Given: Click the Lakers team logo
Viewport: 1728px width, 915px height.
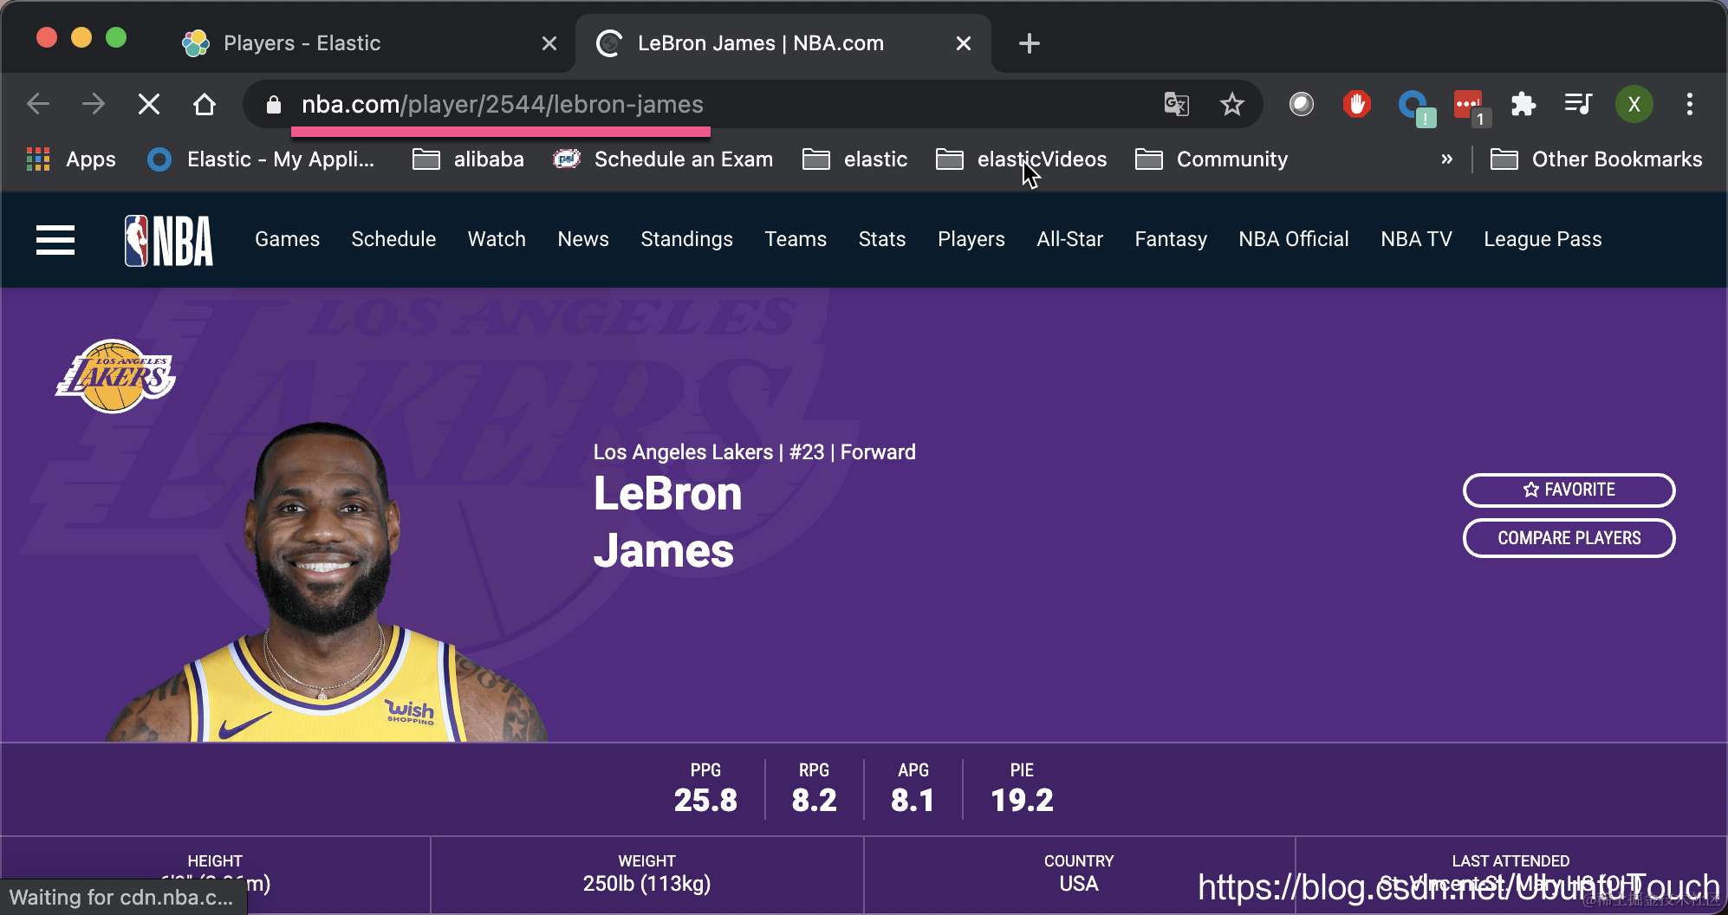Looking at the screenshot, I should click(x=116, y=376).
